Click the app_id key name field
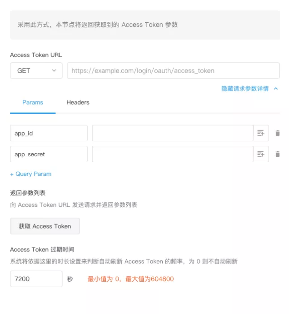This screenshot has height=314, width=289. pos(49,133)
